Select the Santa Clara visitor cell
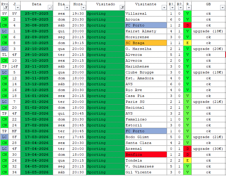 pyautogui.click(x=146, y=143)
